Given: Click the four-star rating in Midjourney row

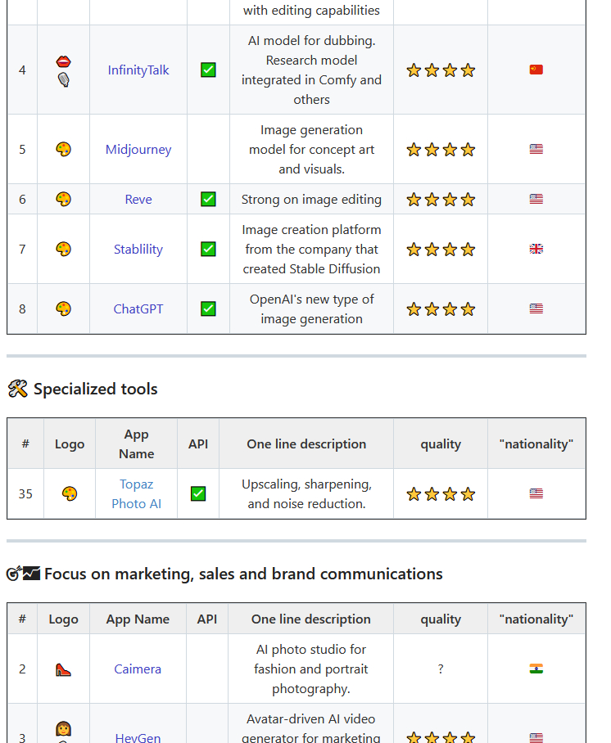Looking at the screenshot, I should 441,150.
